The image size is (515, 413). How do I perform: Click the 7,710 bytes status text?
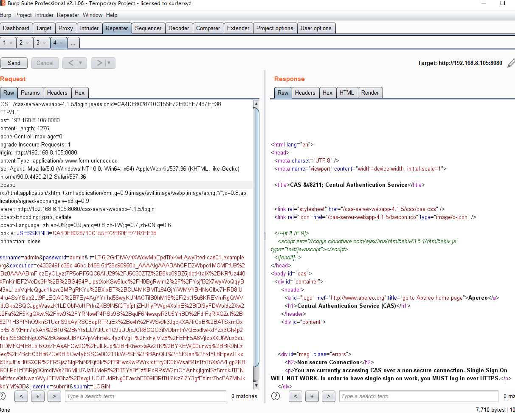point(490,410)
